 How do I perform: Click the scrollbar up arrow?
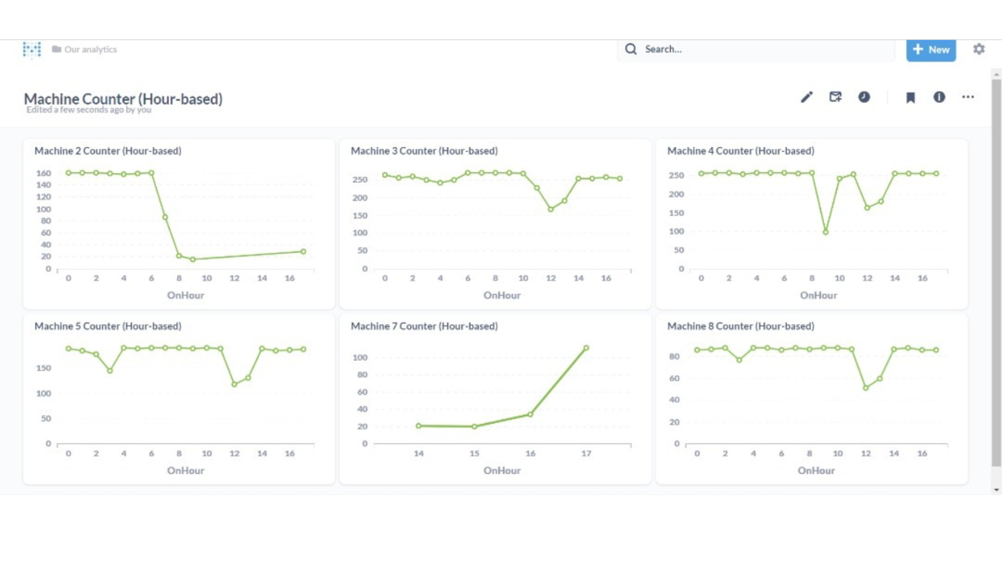tap(996, 74)
